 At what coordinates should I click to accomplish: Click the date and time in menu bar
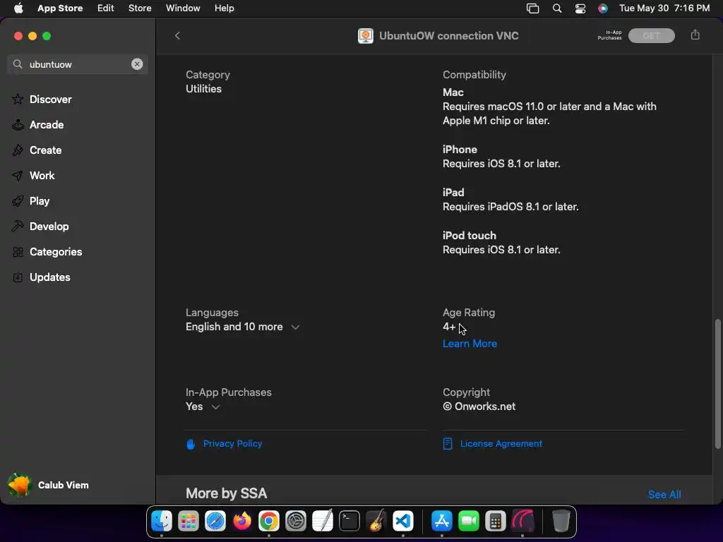point(664,8)
